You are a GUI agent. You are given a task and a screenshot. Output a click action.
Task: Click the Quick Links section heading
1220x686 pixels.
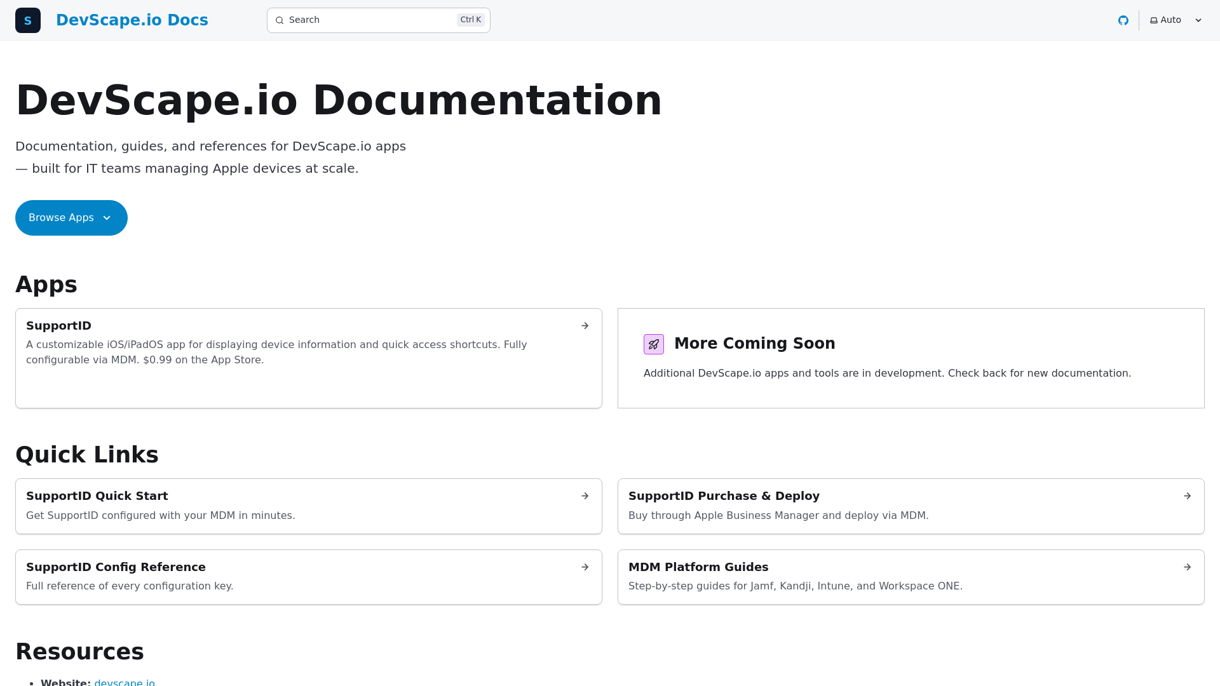coord(87,455)
